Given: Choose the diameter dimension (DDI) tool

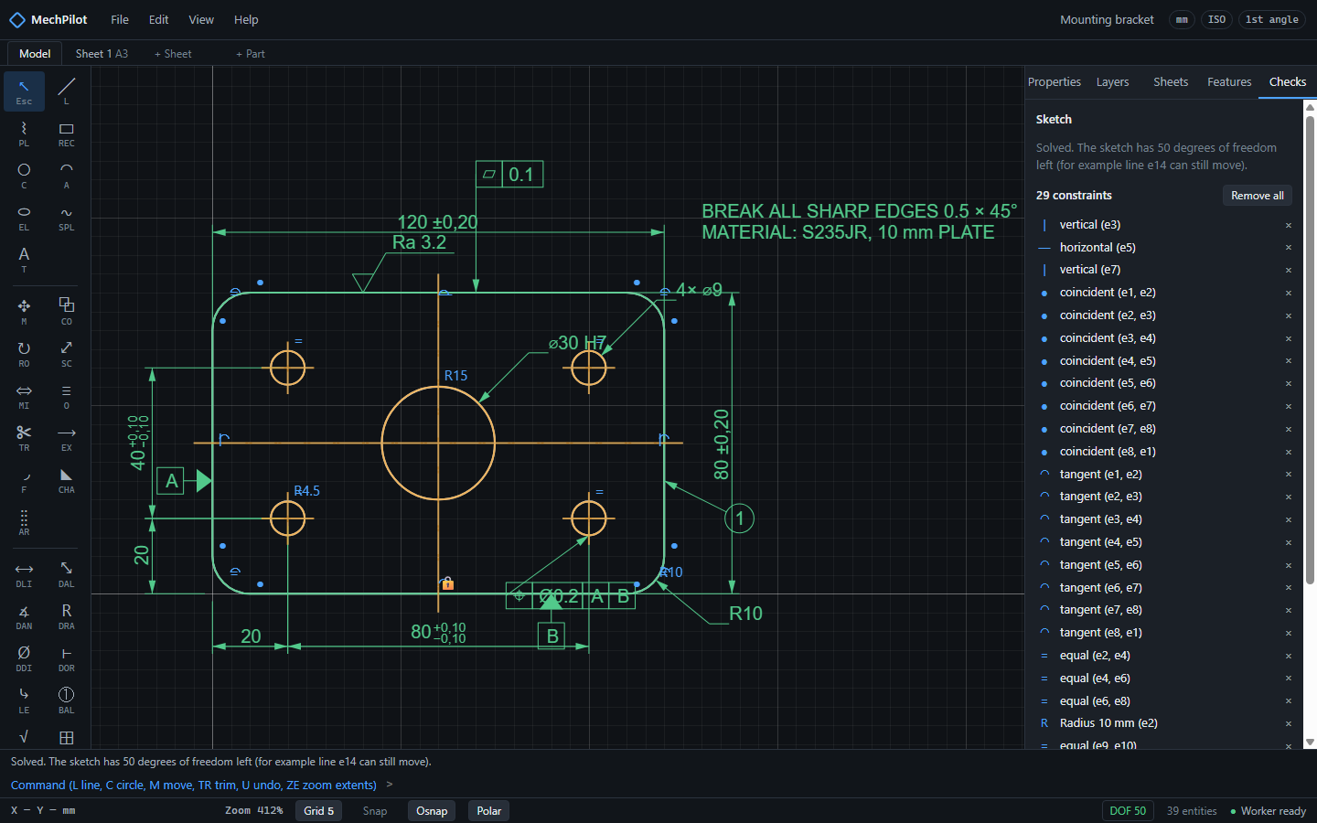Looking at the screenshot, I should pos(24,658).
